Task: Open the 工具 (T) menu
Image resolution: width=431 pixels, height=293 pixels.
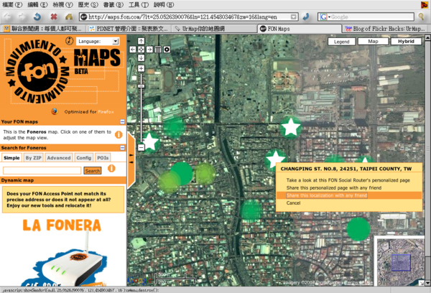Action: click(x=139, y=5)
